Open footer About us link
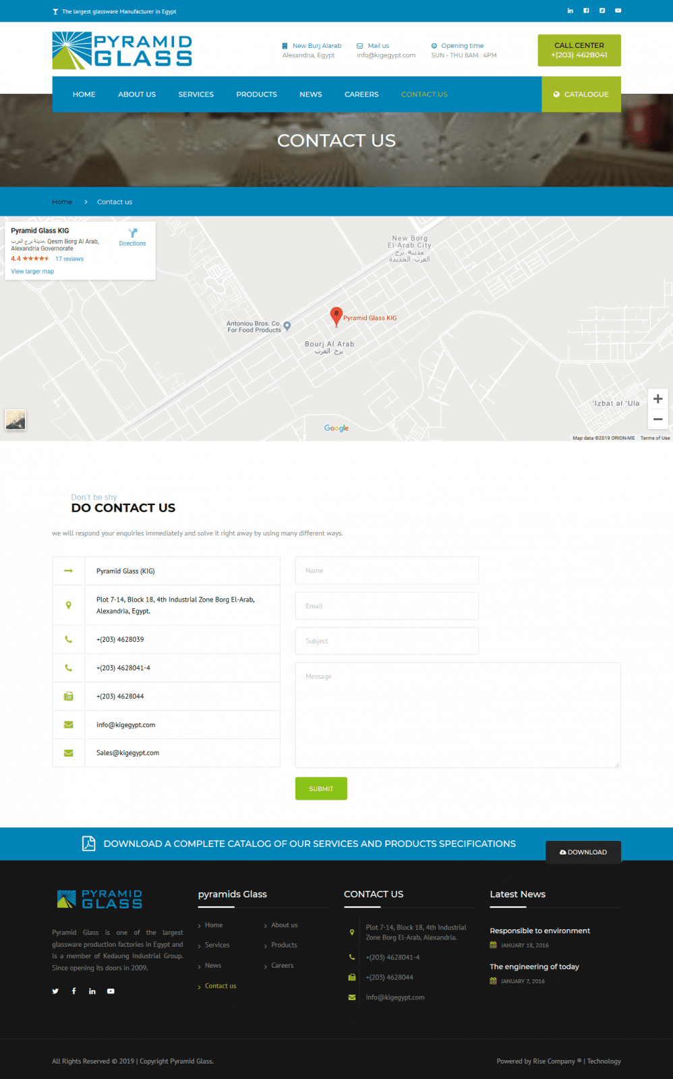 coord(285,925)
